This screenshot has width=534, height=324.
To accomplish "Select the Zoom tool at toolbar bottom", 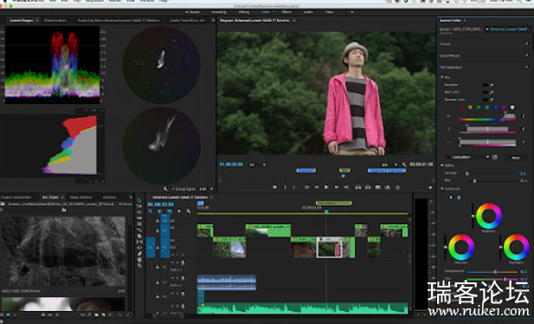I will [139, 265].
